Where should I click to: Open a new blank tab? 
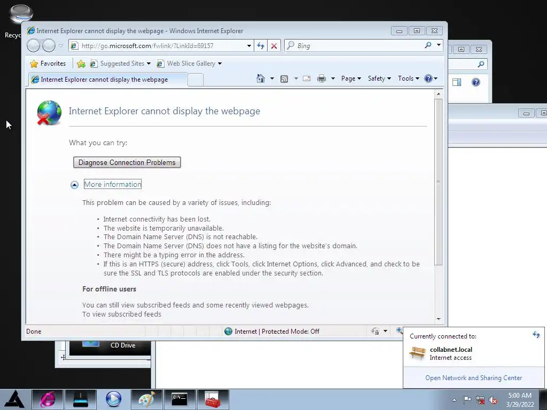point(196,80)
